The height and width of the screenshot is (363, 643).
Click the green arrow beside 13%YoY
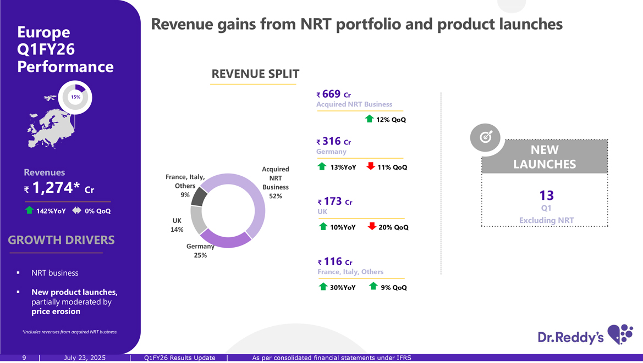[322, 166]
